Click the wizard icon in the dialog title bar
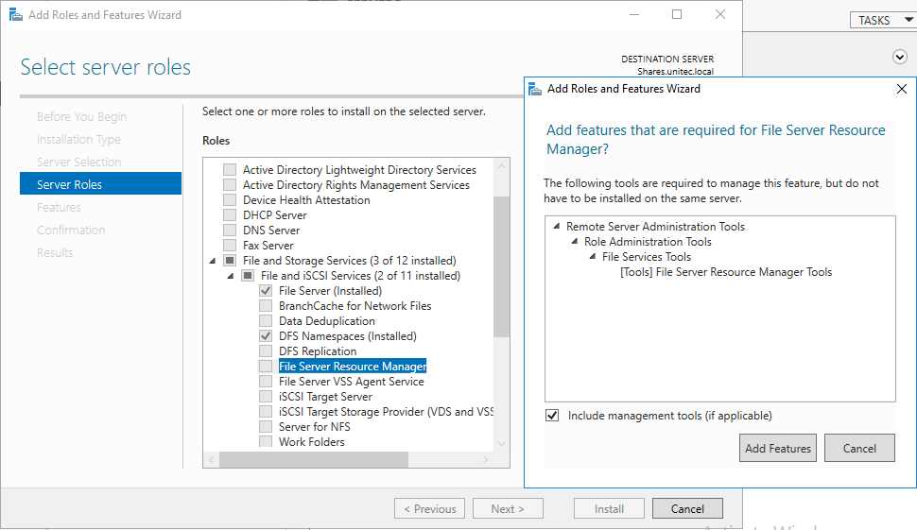The width and height of the screenshot is (917, 530). click(536, 89)
